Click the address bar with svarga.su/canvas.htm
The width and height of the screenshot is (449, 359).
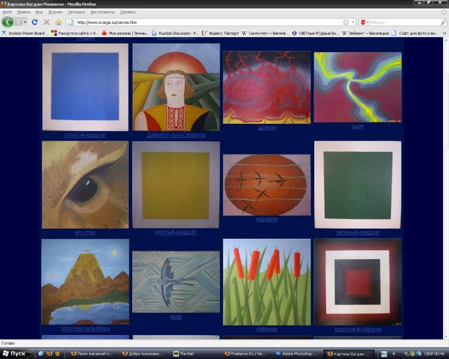click(x=208, y=22)
